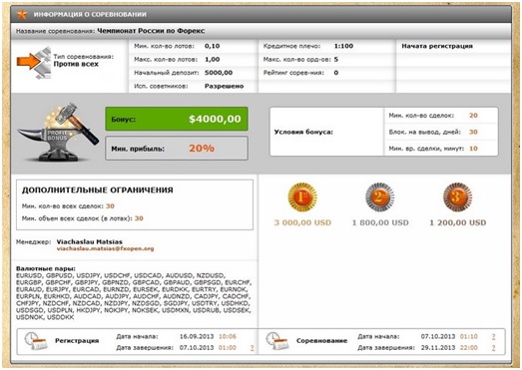This screenshot has width=522, height=370.
Task: Select the bronze third place medal
Action: [457, 197]
